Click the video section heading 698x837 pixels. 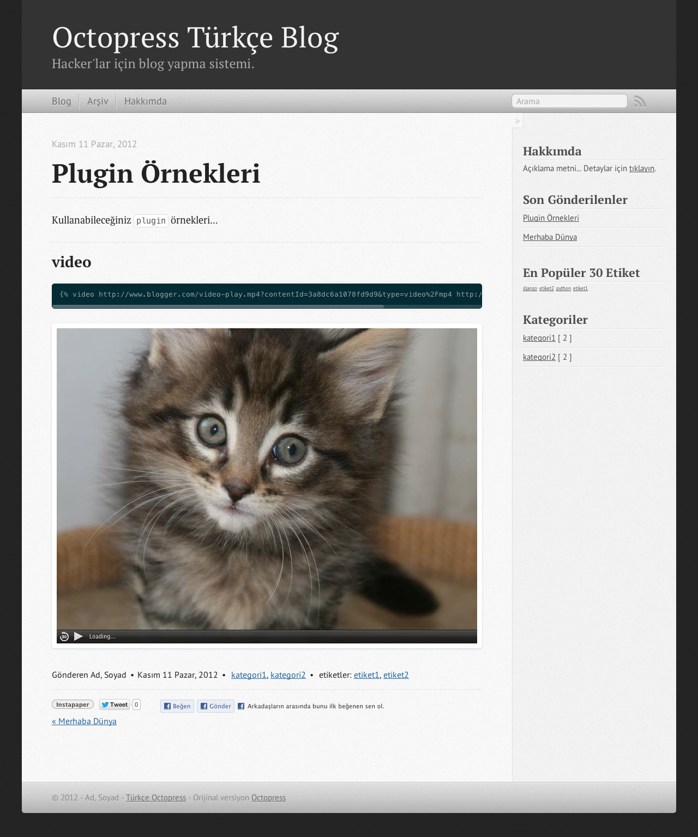coord(71,262)
